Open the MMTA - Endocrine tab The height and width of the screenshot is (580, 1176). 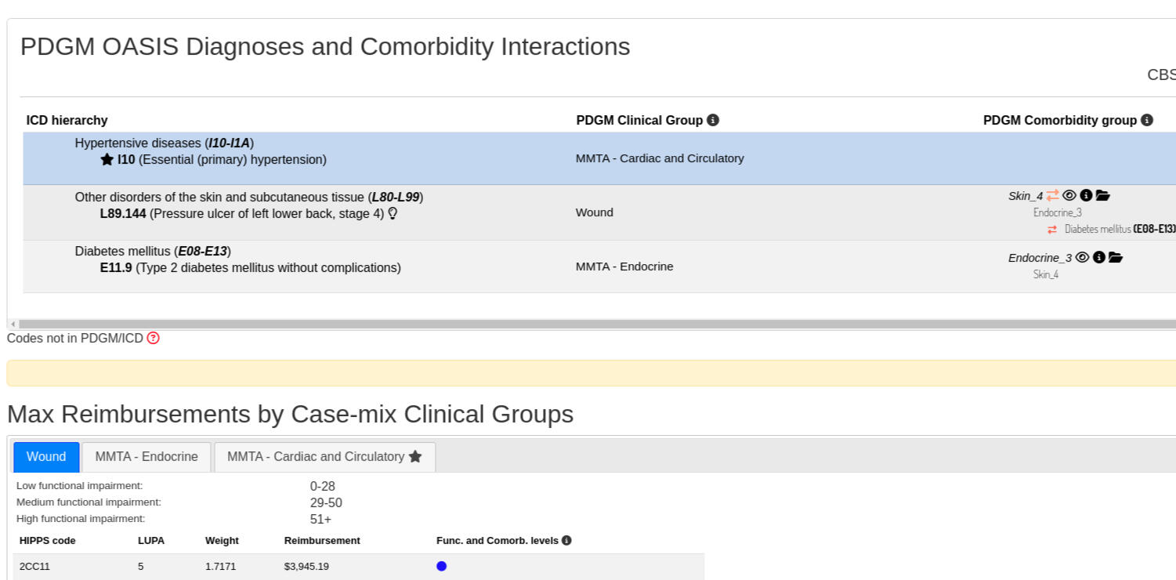[147, 457]
